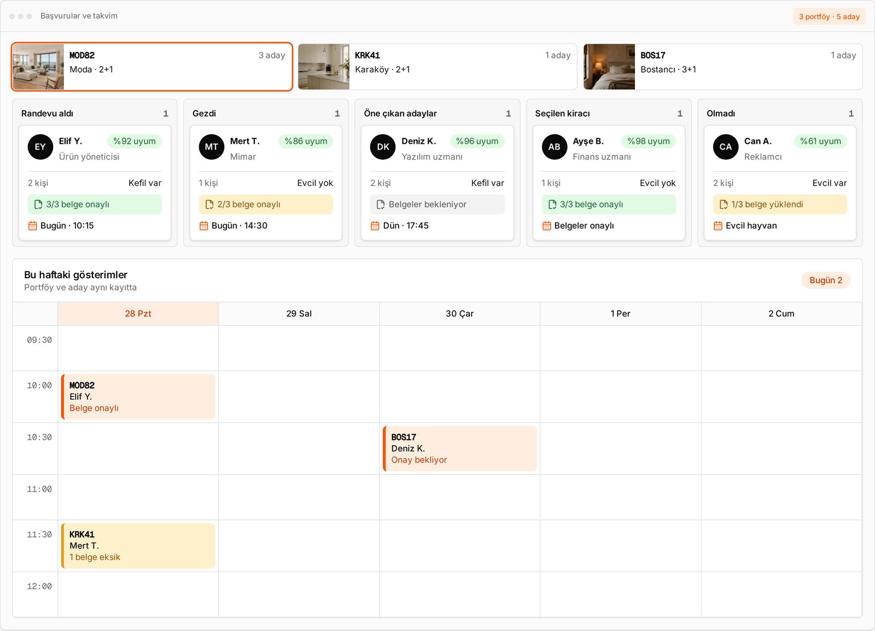Click the Bugün 2 badge
This screenshot has width=875, height=631.
826,281
